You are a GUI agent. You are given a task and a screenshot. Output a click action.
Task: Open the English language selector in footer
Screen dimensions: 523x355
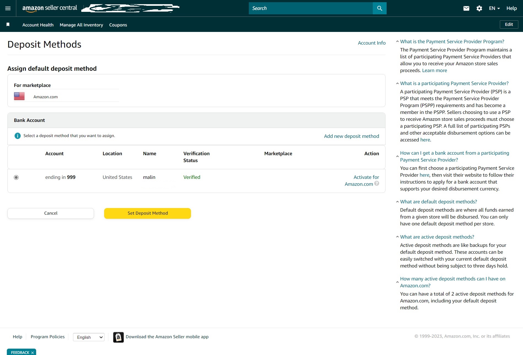(88, 337)
